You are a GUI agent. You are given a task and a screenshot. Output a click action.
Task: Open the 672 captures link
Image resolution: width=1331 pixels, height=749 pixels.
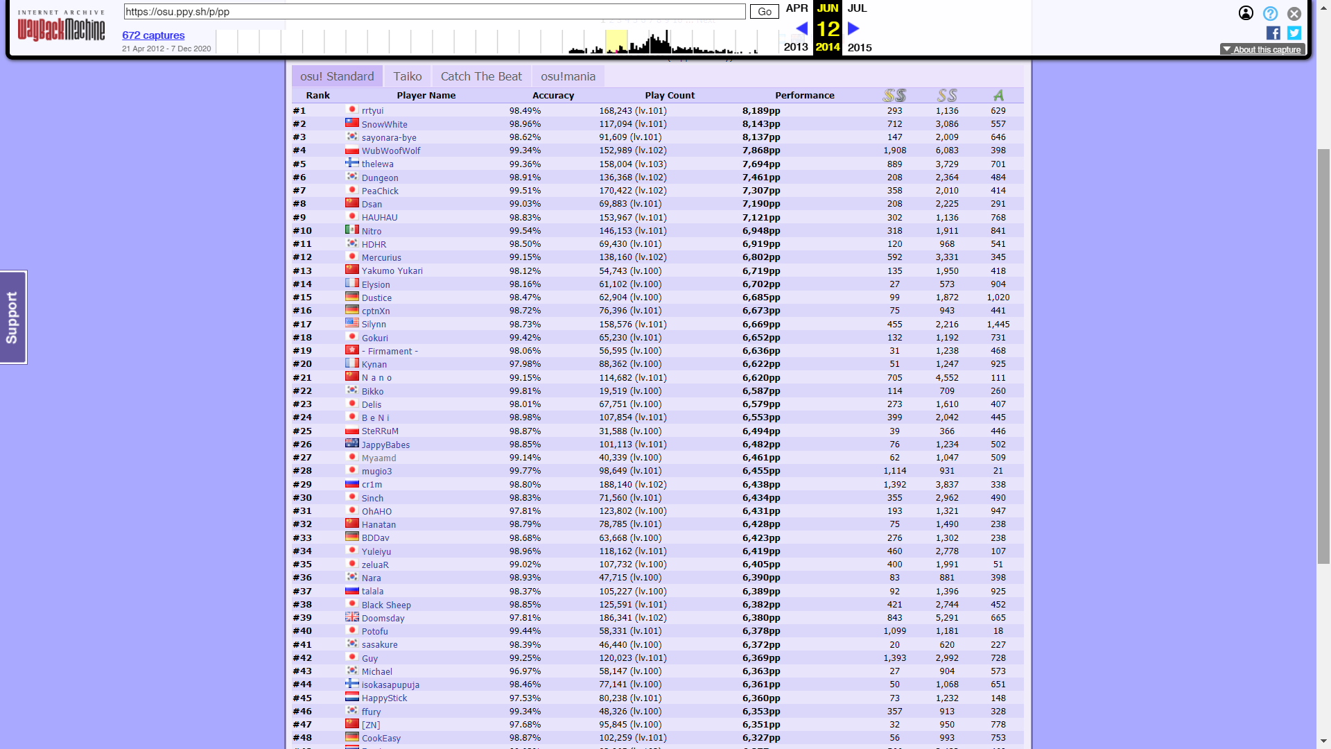[153, 35]
